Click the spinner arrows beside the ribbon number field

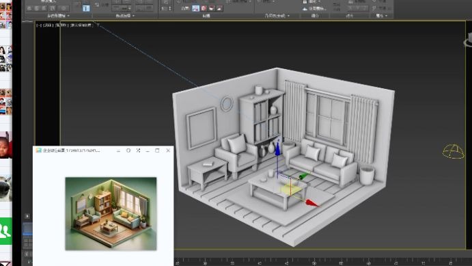pyautogui.click(x=170, y=8)
